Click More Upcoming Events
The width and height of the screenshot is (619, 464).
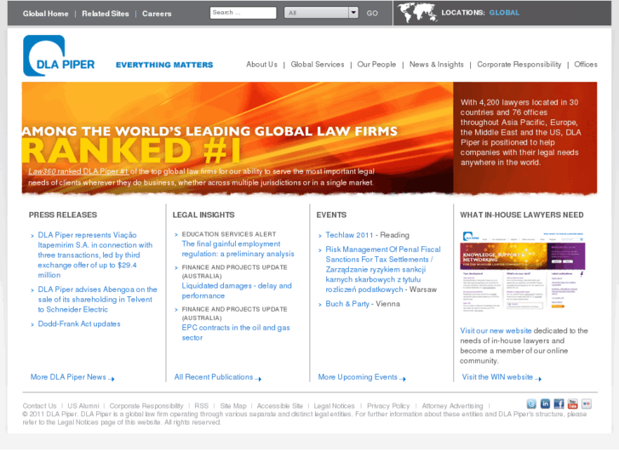(x=362, y=377)
